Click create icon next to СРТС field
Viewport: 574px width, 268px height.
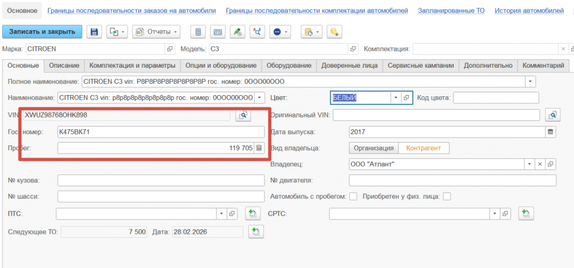coord(525,214)
